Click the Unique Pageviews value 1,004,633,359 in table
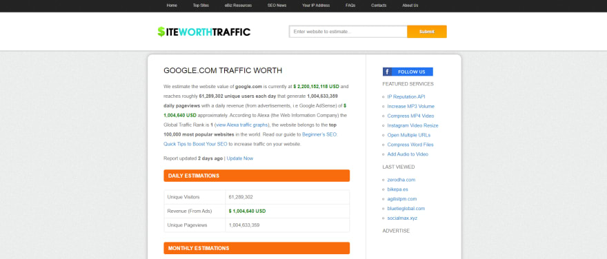 (244, 225)
